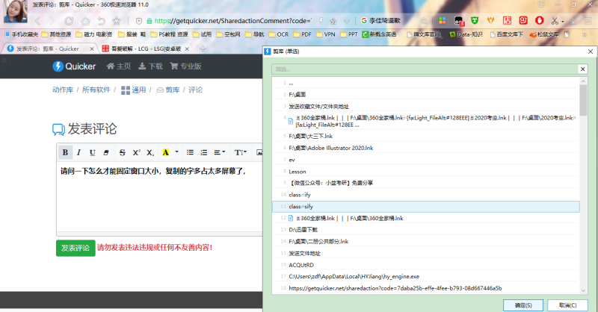Switch to LCG - LSG安卓破 browser tab
This screenshot has height=312, width=598.
click(x=145, y=49)
